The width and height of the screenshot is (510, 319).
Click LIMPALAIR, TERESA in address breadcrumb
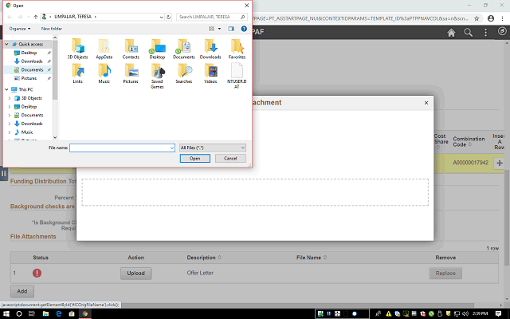pyautogui.click(x=73, y=17)
